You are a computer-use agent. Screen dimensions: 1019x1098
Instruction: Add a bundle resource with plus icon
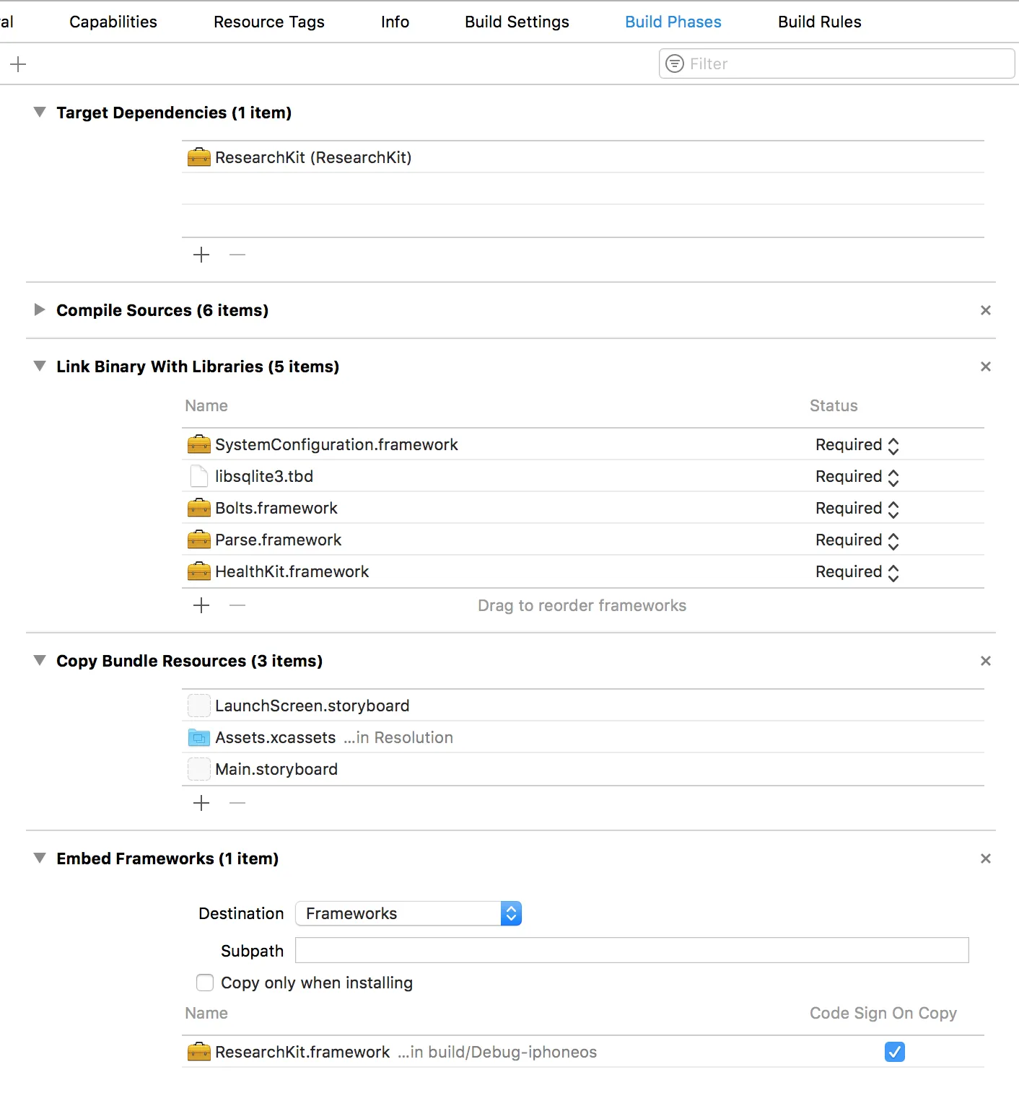pyautogui.click(x=201, y=803)
